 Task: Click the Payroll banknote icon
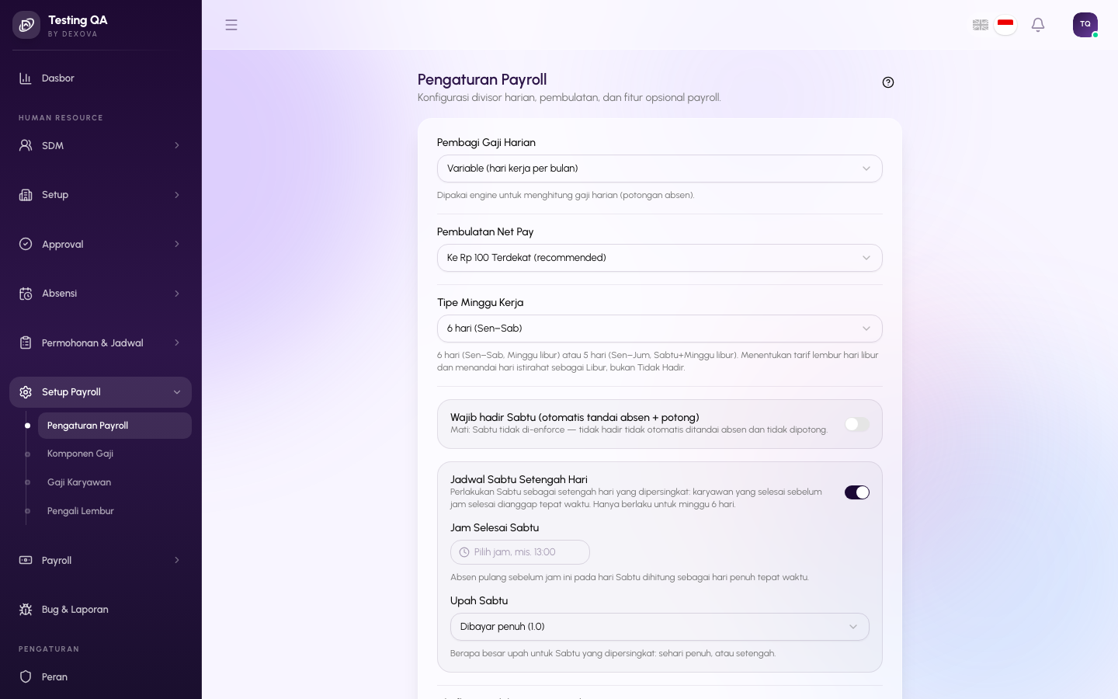(x=26, y=560)
